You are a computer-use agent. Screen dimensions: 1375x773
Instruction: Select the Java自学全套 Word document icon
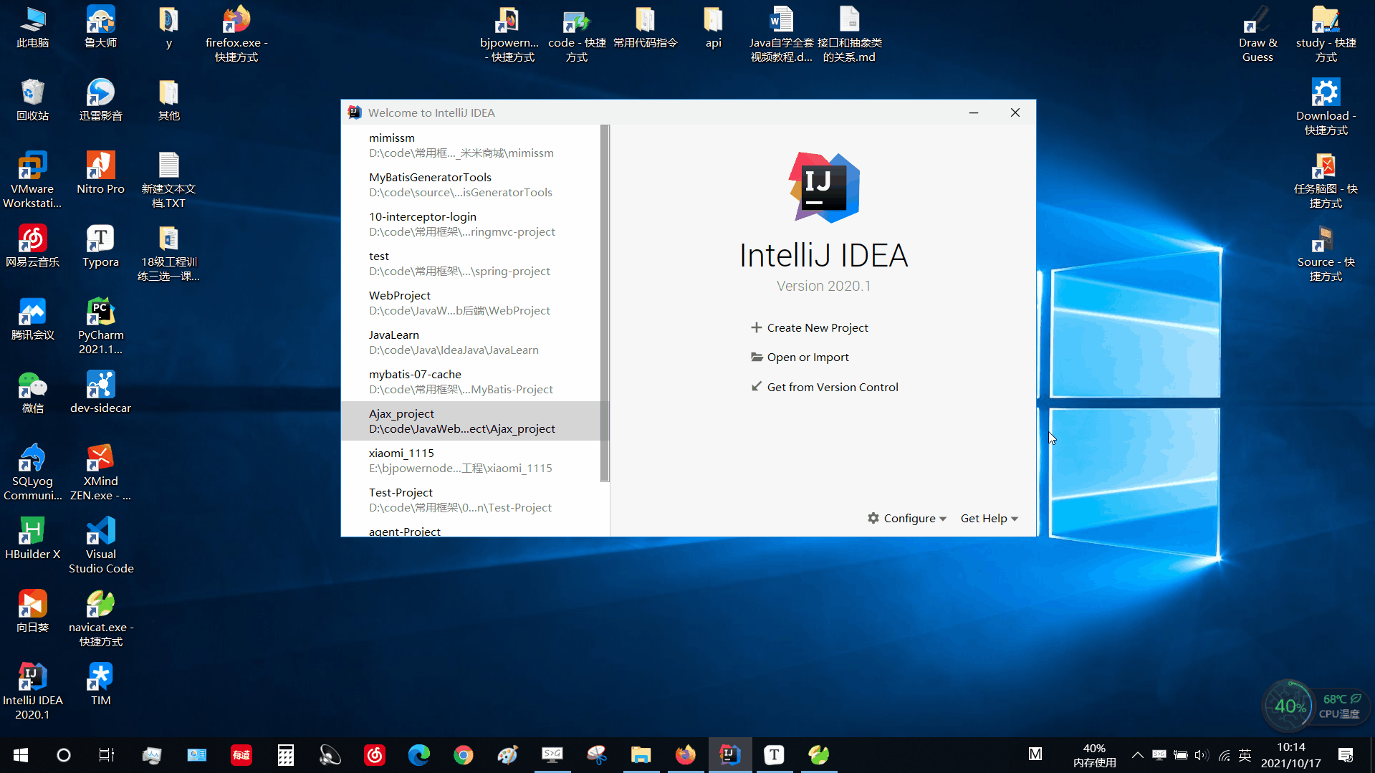coord(781,34)
